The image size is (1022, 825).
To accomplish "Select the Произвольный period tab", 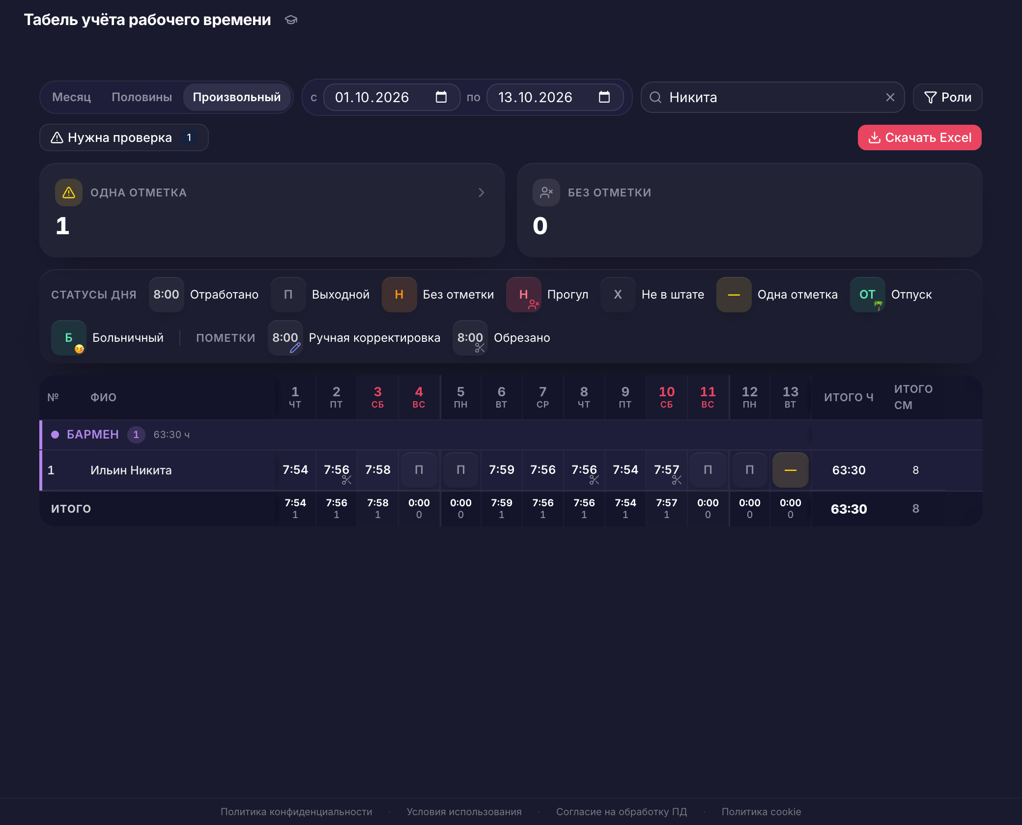I will click(x=237, y=97).
